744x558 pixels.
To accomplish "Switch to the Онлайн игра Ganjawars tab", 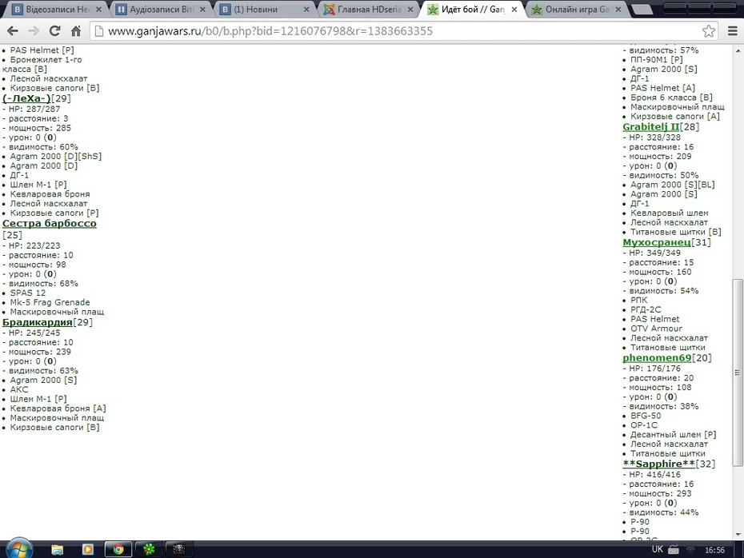I will pos(577,9).
